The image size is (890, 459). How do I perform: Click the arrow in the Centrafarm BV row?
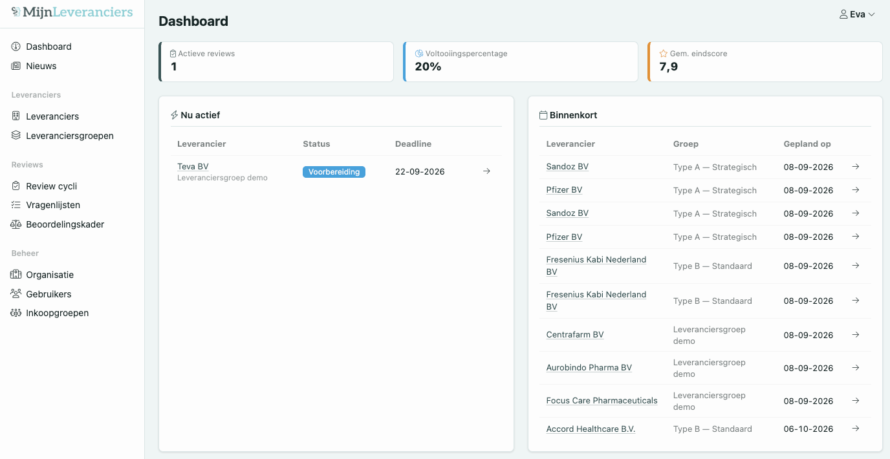click(856, 335)
